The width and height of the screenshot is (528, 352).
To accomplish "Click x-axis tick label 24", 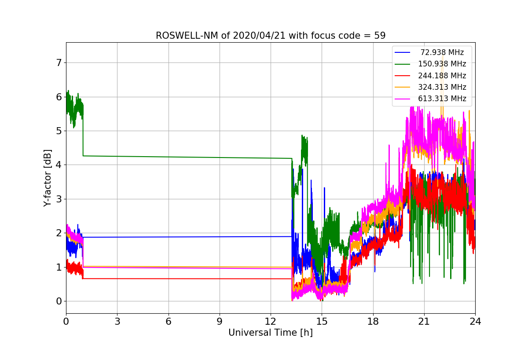I will (x=475, y=322).
